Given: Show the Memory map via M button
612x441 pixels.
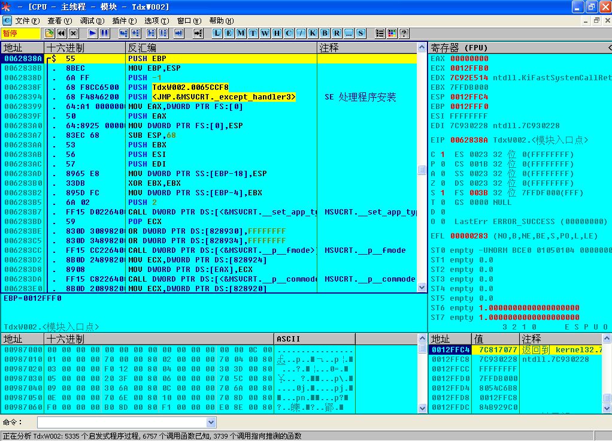Looking at the screenshot, I should coord(241,33).
